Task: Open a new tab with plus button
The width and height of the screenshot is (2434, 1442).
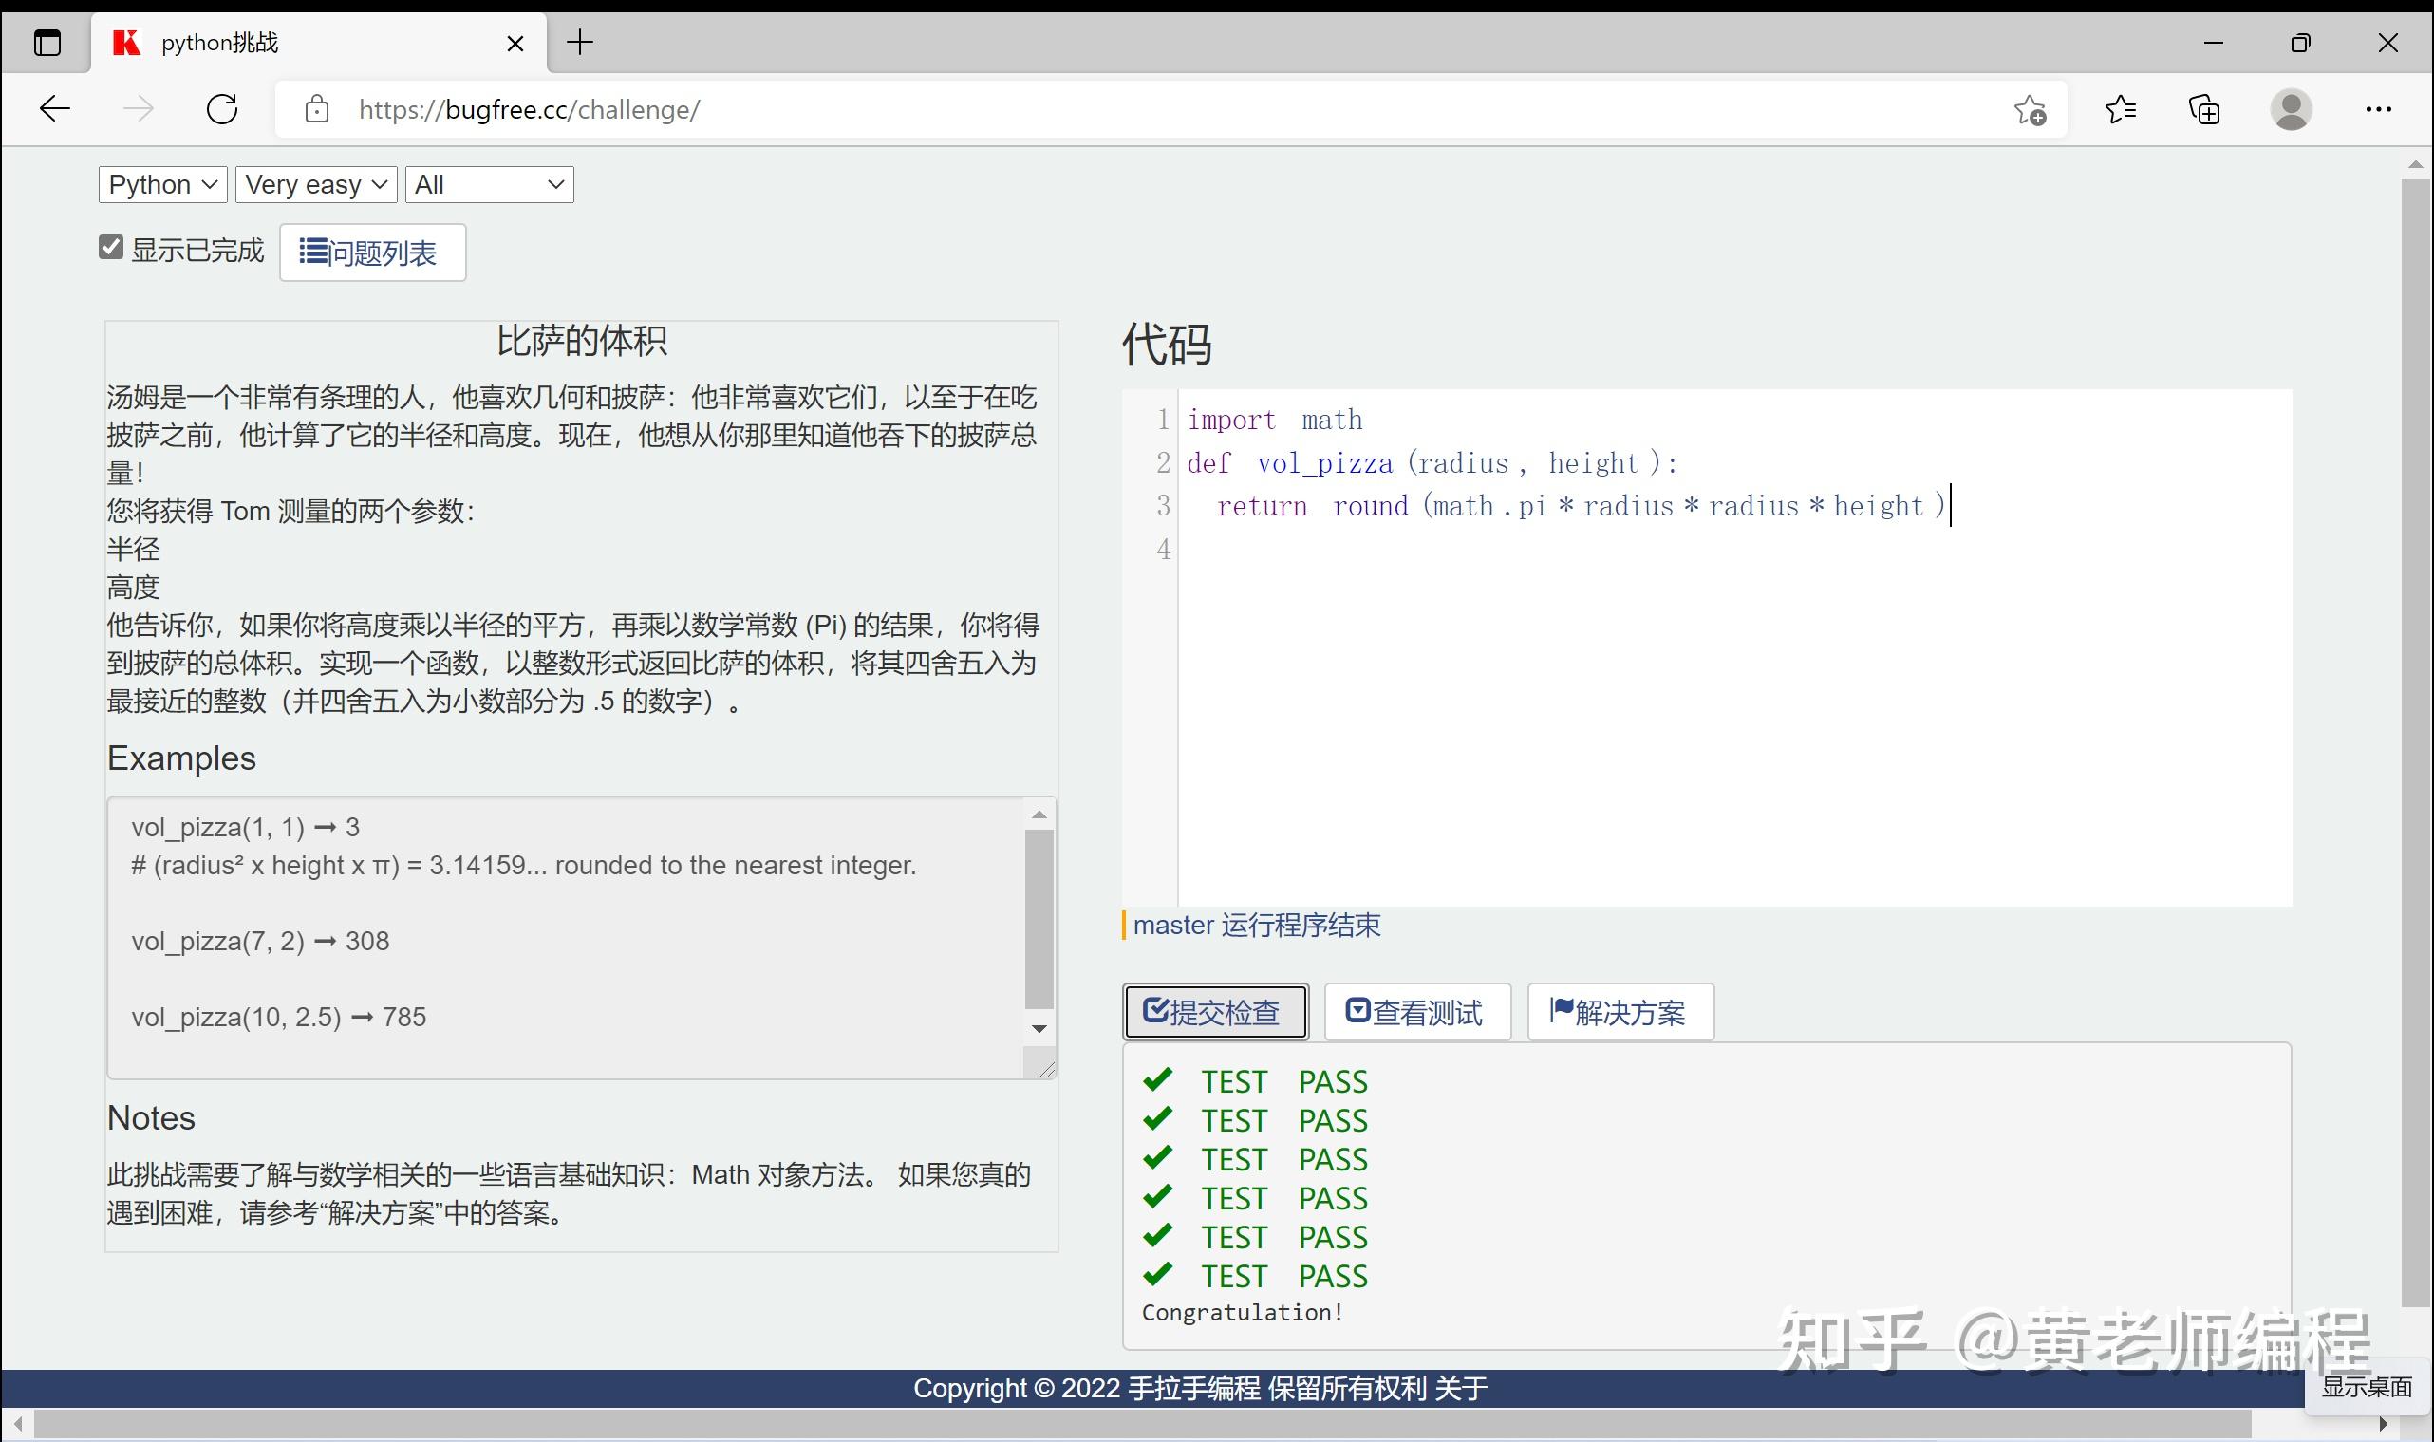Action: pyautogui.click(x=580, y=42)
